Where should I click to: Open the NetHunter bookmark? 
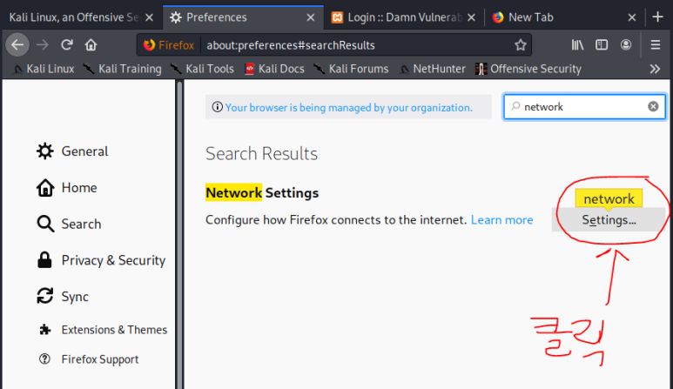pyautogui.click(x=432, y=69)
